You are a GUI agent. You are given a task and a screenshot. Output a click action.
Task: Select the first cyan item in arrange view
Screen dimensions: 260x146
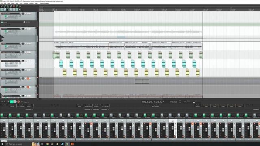point(61,64)
